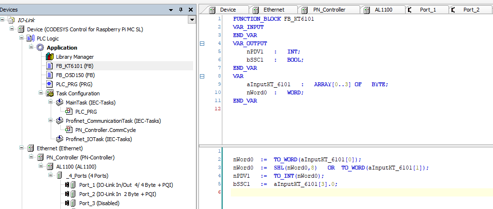The height and width of the screenshot is (209, 493).
Task: Open the Devices panel options arrow
Action: (x=171, y=10)
